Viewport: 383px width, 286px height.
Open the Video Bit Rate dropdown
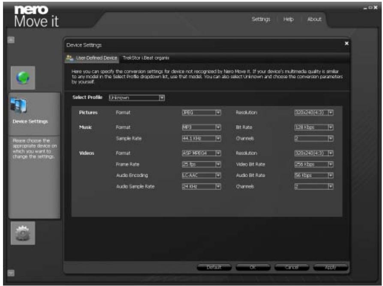tap(314, 164)
